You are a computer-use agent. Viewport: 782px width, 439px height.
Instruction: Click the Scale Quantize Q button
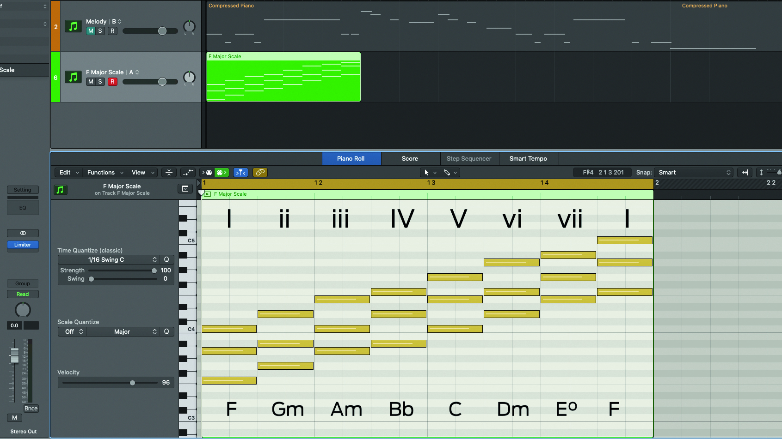coord(166,331)
